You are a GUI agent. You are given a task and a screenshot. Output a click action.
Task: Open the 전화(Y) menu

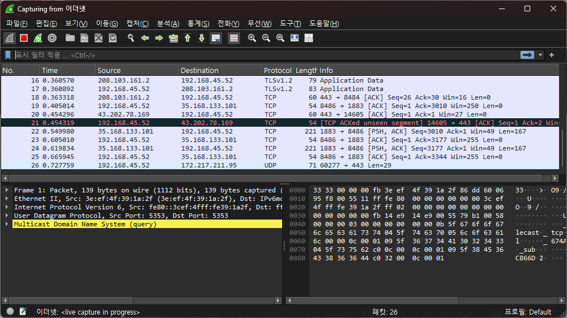tap(228, 24)
